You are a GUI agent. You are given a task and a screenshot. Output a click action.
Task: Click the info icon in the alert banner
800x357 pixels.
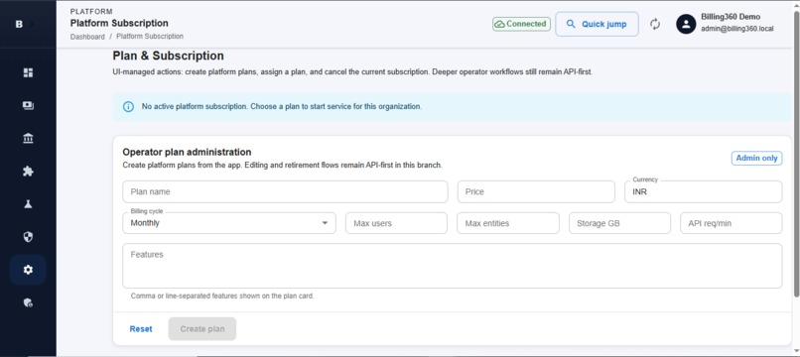pyautogui.click(x=128, y=106)
